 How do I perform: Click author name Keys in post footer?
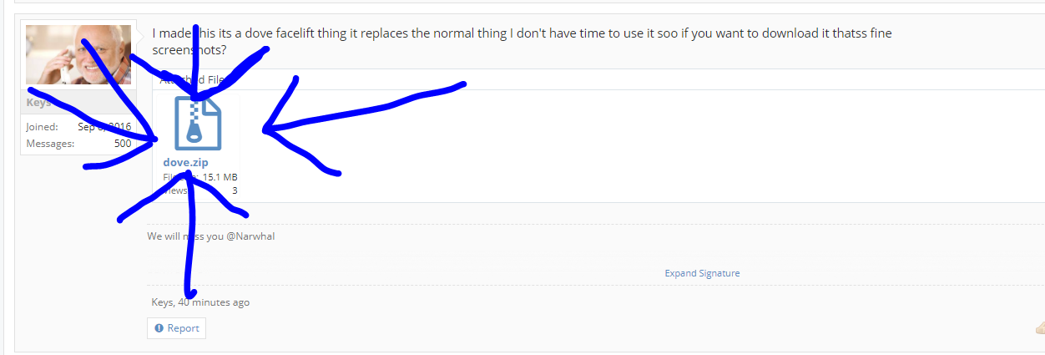pos(161,302)
